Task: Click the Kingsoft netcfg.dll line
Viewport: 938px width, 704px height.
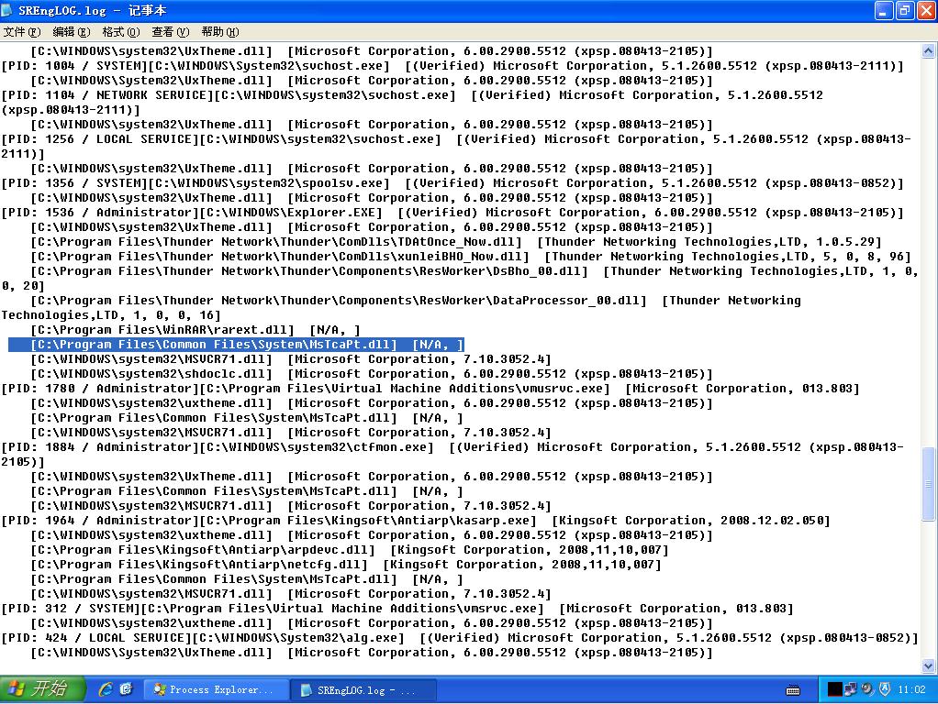Action: tap(346, 565)
